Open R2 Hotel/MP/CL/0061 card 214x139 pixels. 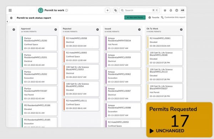point(164,42)
